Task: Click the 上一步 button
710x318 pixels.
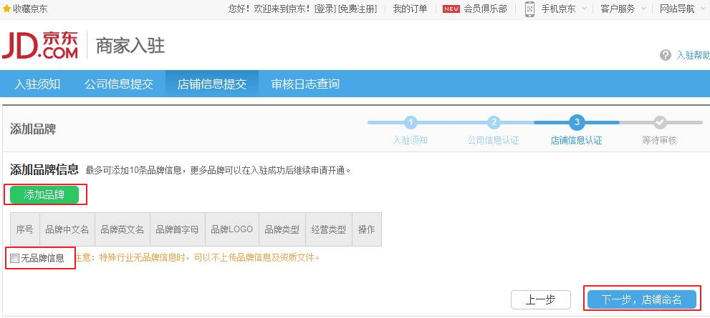Action: tap(541, 299)
